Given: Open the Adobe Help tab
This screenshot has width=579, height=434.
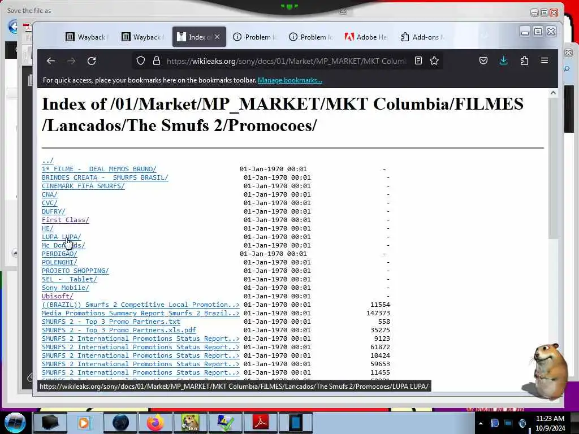Looking at the screenshot, I should coord(366,37).
